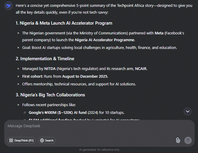Viewport: 198px width, 153px height.
Task: Click the 'August to December 2025' text
Action: pyautogui.click(x=85, y=76)
